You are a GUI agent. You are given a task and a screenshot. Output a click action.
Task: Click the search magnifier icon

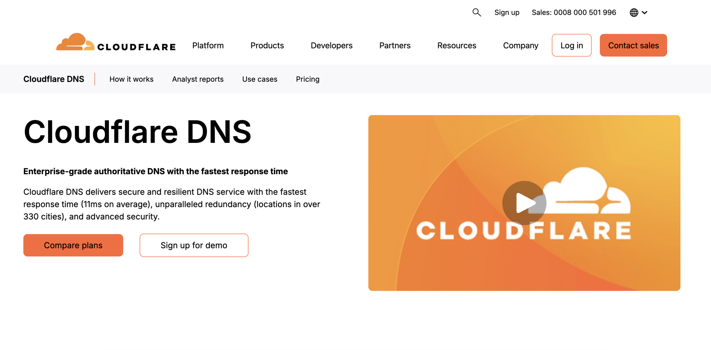pyautogui.click(x=477, y=13)
